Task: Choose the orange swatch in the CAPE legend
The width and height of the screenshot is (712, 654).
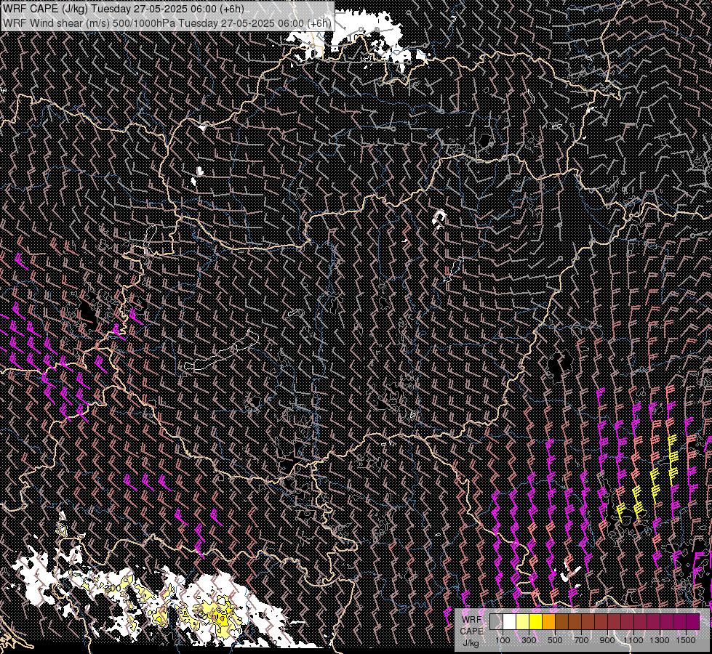Action: pyautogui.click(x=548, y=621)
